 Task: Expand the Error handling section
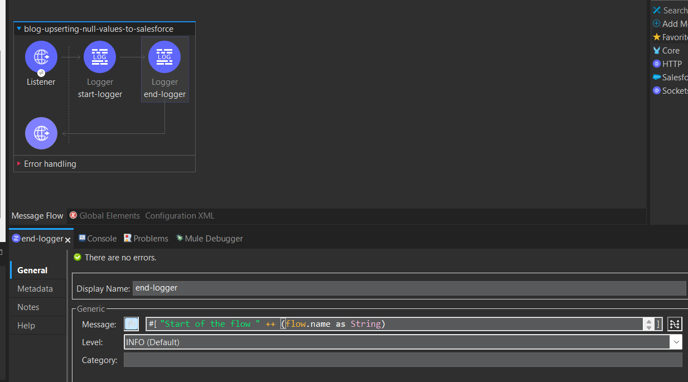(19, 164)
